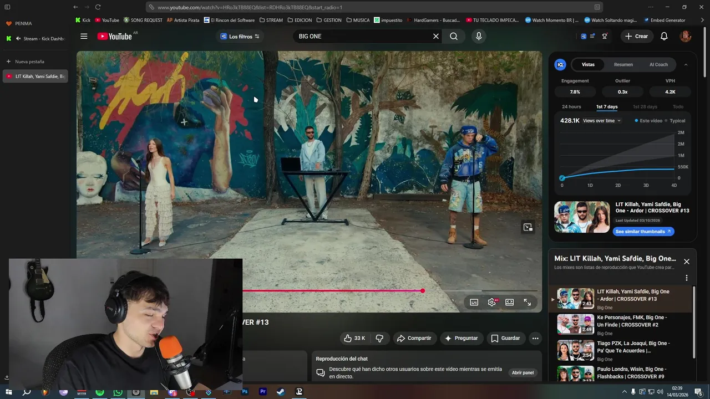Open the YouTube hamburger guide menu
Image resolution: width=710 pixels, height=399 pixels.
(84, 36)
